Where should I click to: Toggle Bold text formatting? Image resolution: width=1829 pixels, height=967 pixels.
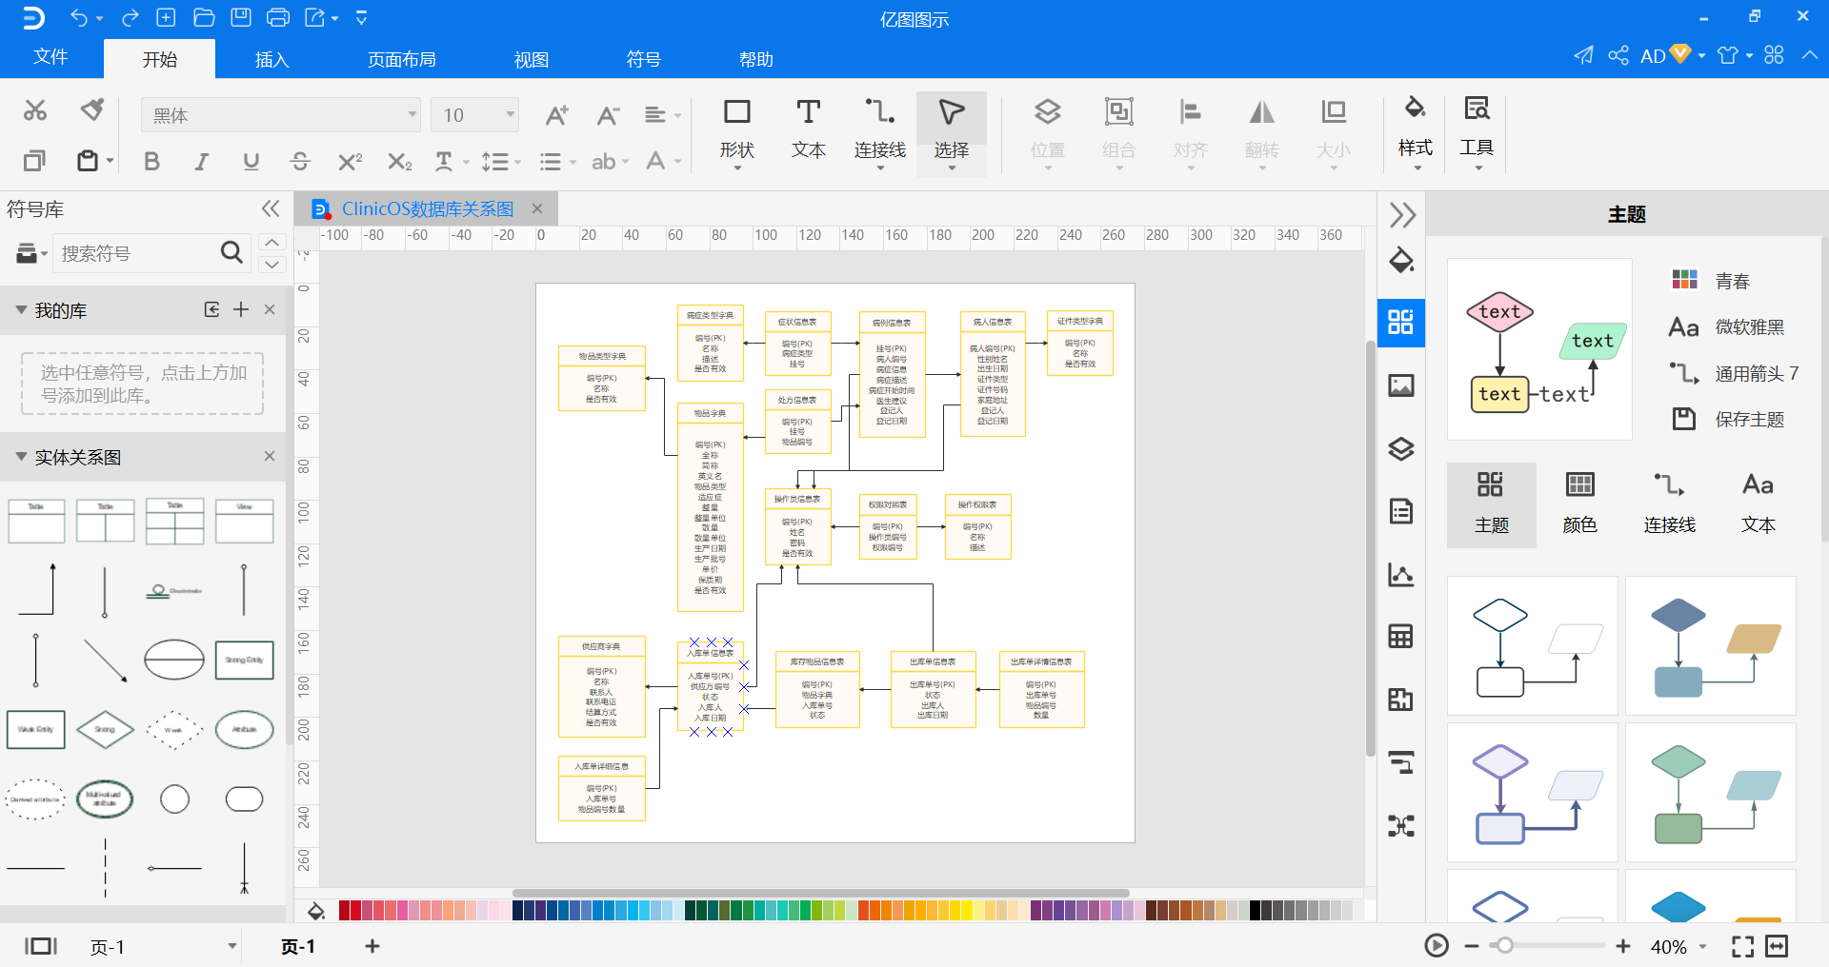coord(151,162)
